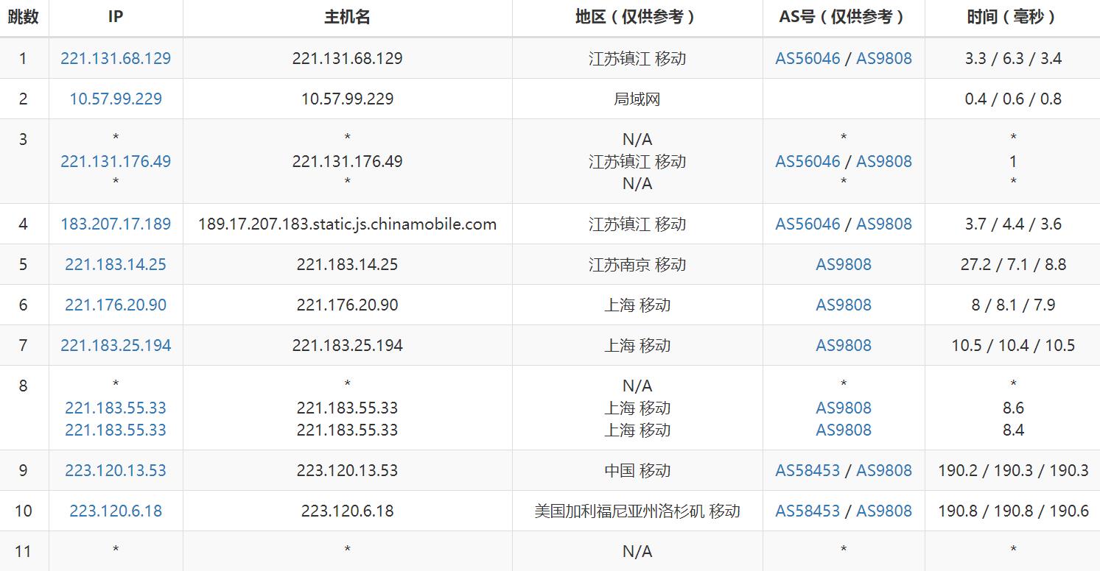The width and height of the screenshot is (1100, 571).
Task: Select hostname cell 223.120.6.18
Action: point(347,511)
